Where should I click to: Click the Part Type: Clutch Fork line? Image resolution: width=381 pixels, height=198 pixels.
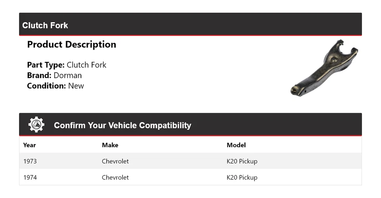point(67,65)
